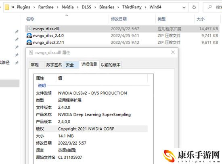Screen dimensions: 222x164
Task: Expand chevron after DLSS breadcrumb
Action: point(95,7)
